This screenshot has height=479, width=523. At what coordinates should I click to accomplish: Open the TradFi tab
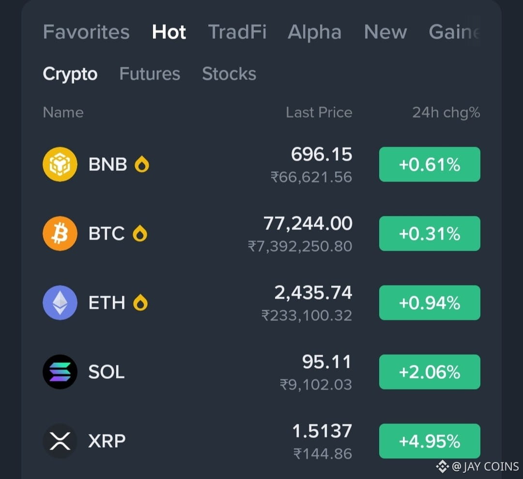237,32
